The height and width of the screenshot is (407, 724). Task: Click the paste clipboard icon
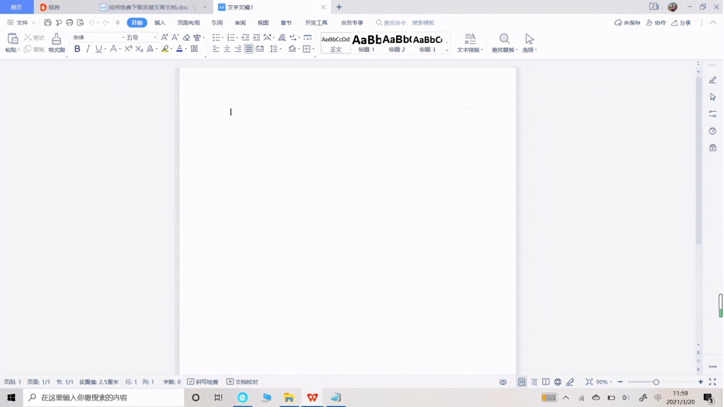tap(13, 39)
